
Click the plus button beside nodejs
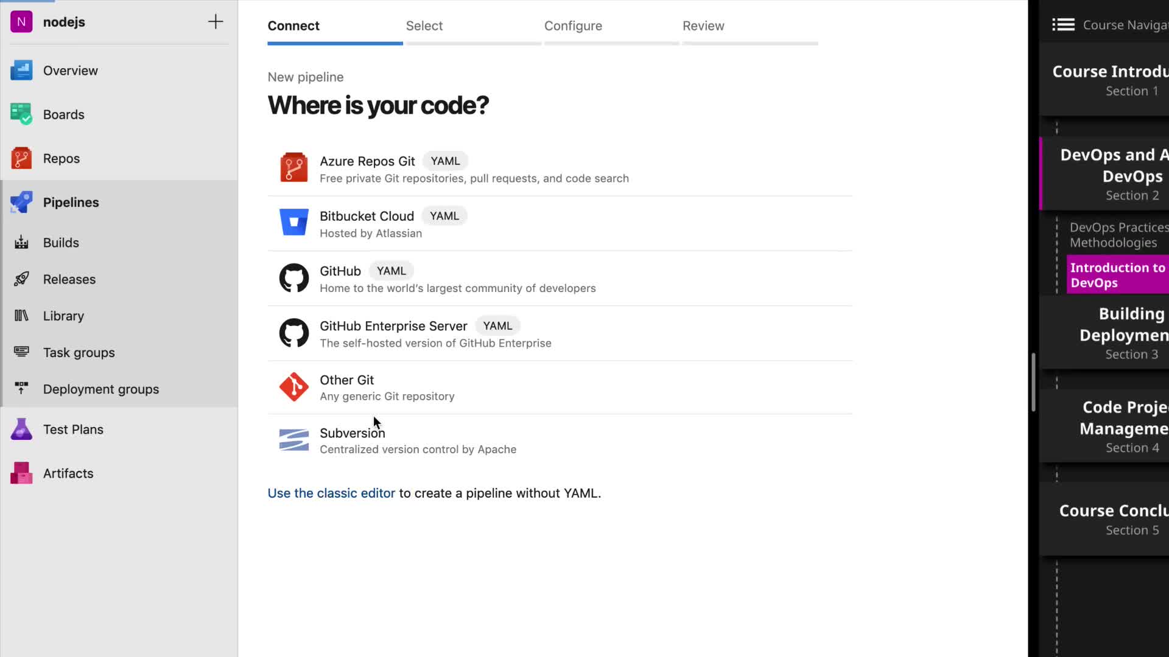coord(216,22)
